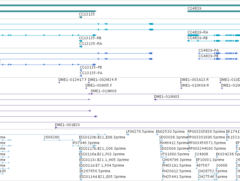
Task: Select DME1-019M09 BAC label
Action: (x=104, y=91)
